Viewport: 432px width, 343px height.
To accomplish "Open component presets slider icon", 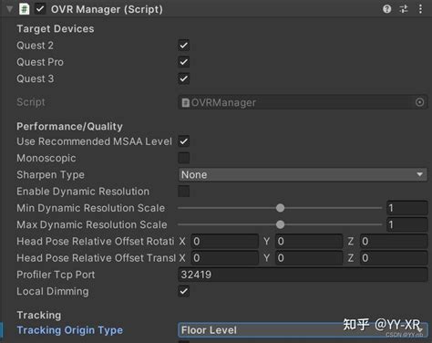I will tap(404, 9).
